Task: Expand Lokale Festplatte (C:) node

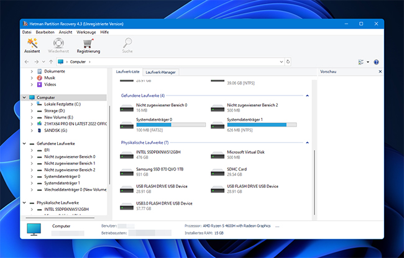Action: (32, 104)
